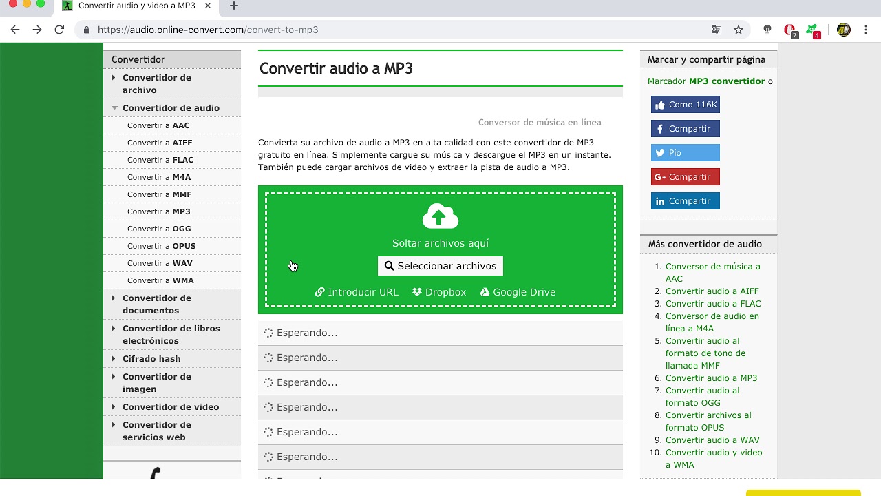This screenshot has height=496, width=881.
Task: Choose Dropbox as file source
Action: tap(439, 292)
